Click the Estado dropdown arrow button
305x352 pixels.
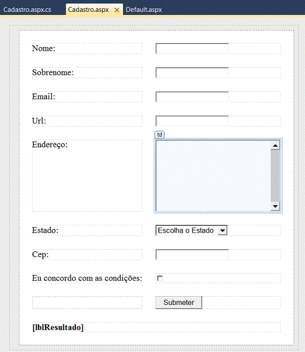[222, 231]
